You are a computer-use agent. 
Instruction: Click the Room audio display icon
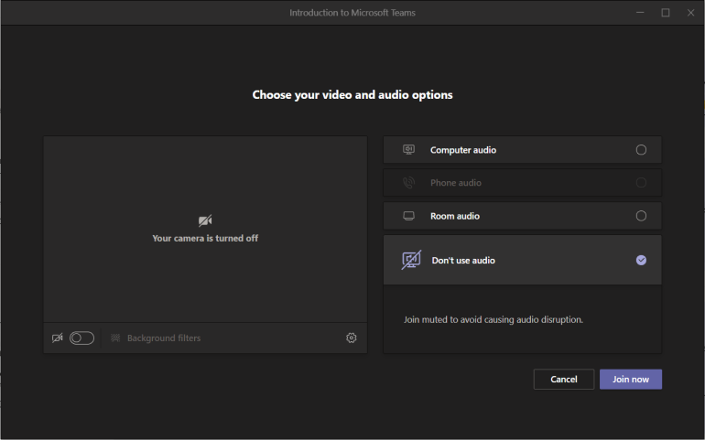click(x=408, y=216)
